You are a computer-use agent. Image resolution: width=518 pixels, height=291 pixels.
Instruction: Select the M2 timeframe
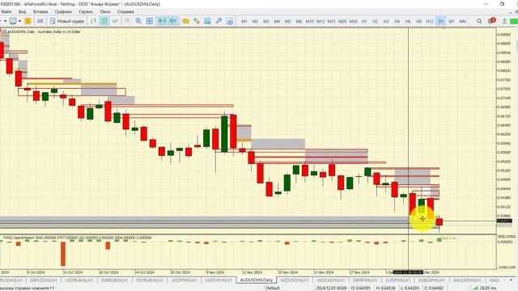255,21
